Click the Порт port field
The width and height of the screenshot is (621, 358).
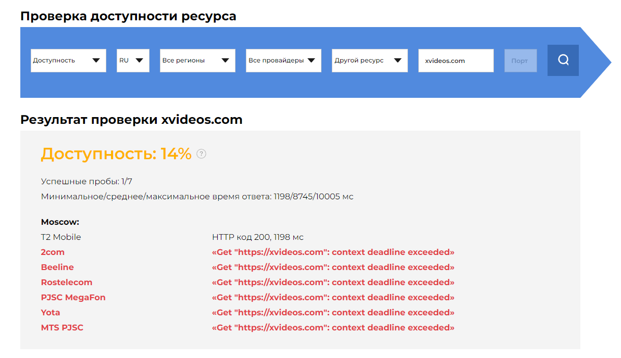coord(520,60)
